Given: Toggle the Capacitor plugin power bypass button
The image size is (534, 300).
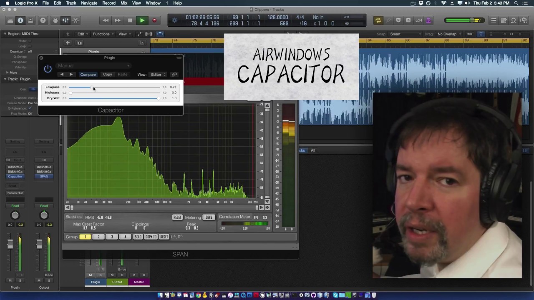Looking at the screenshot, I should 48,69.
